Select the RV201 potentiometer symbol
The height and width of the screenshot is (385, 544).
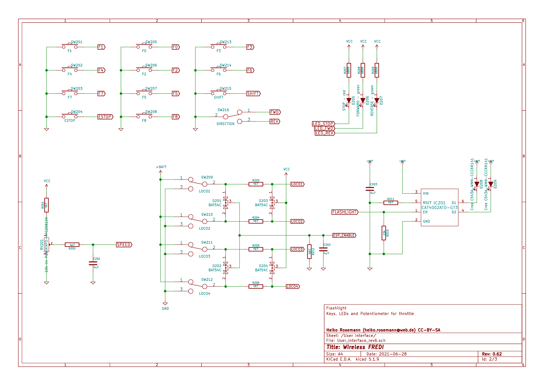click(47, 245)
